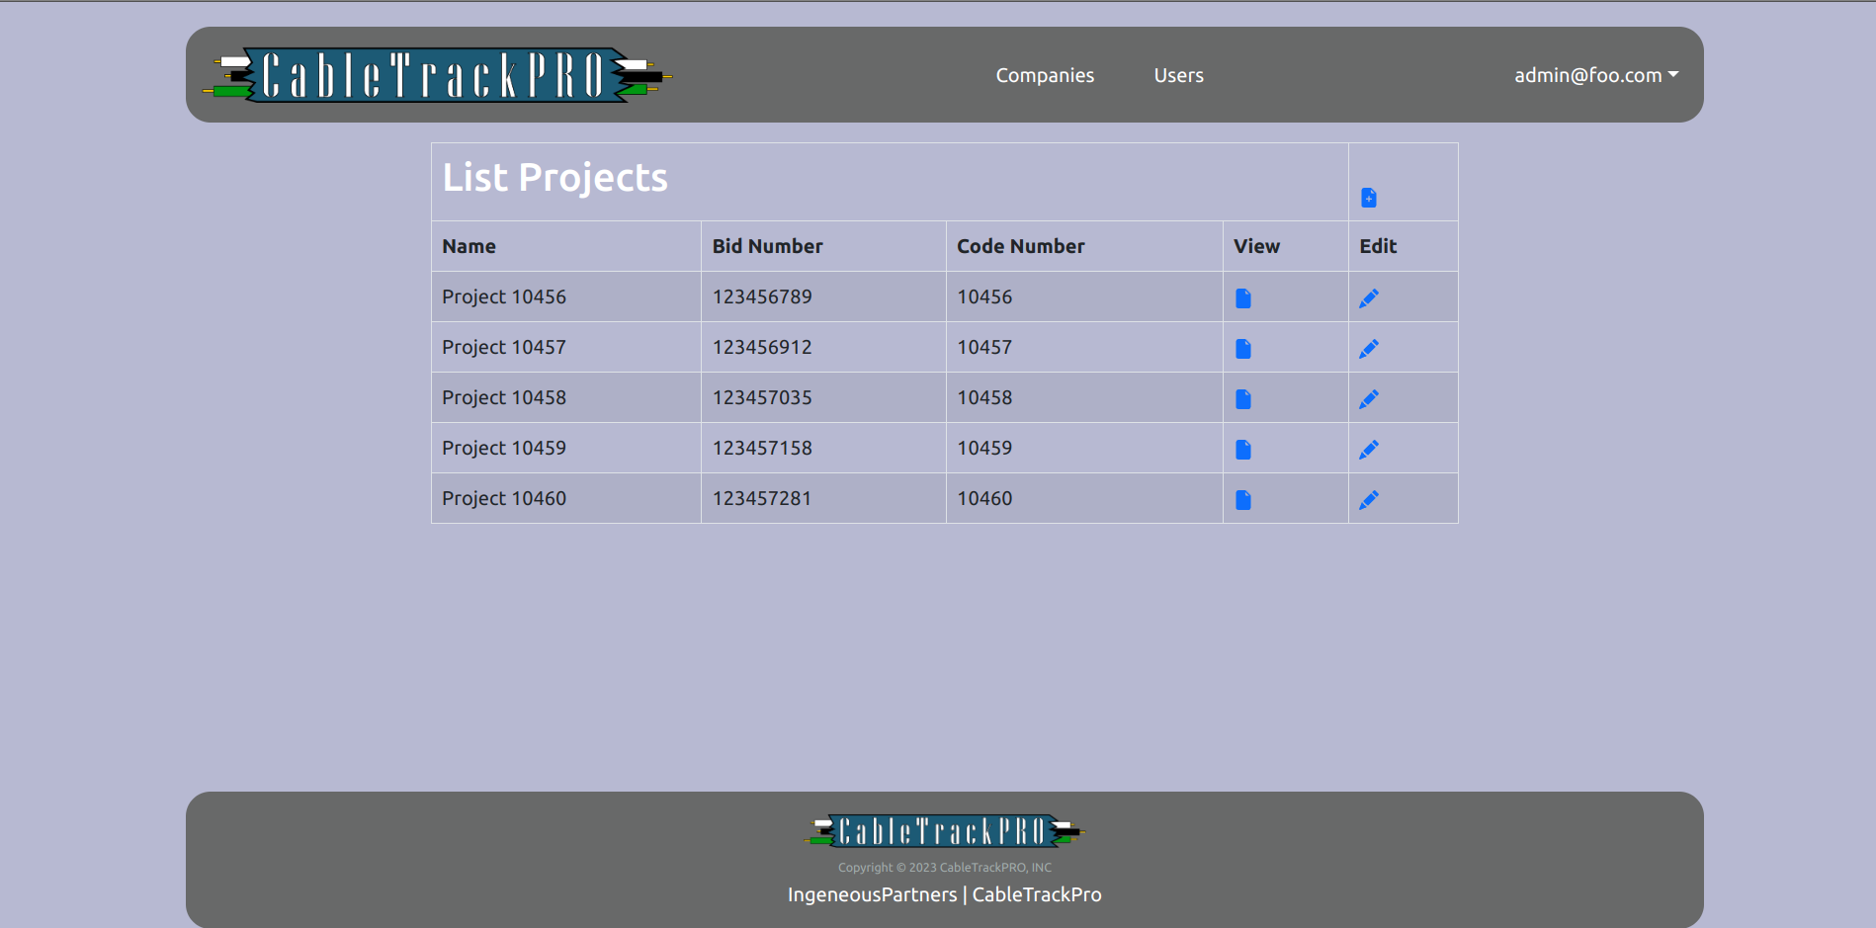Select the Project 10459 name cell

(566, 448)
